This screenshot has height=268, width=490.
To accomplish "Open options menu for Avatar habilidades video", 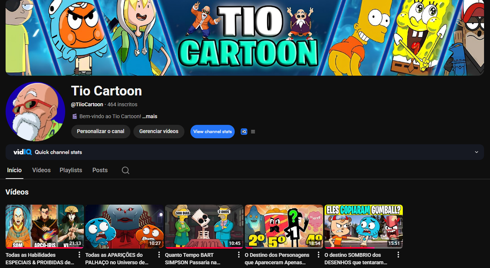I will click(79, 255).
